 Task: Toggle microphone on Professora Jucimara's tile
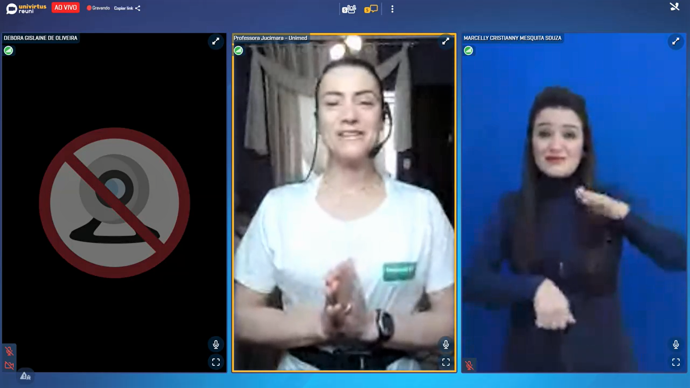pyautogui.click(x=446, y=345)
